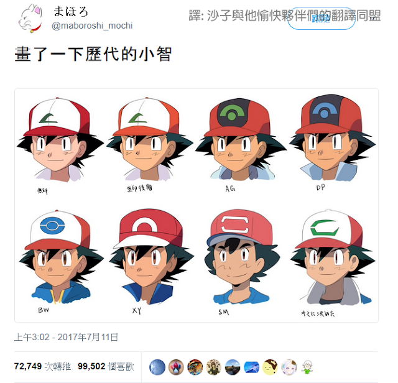Open the yellow round face liker avatar
Viewport: 398px width, 383px height.
(271, 367)
